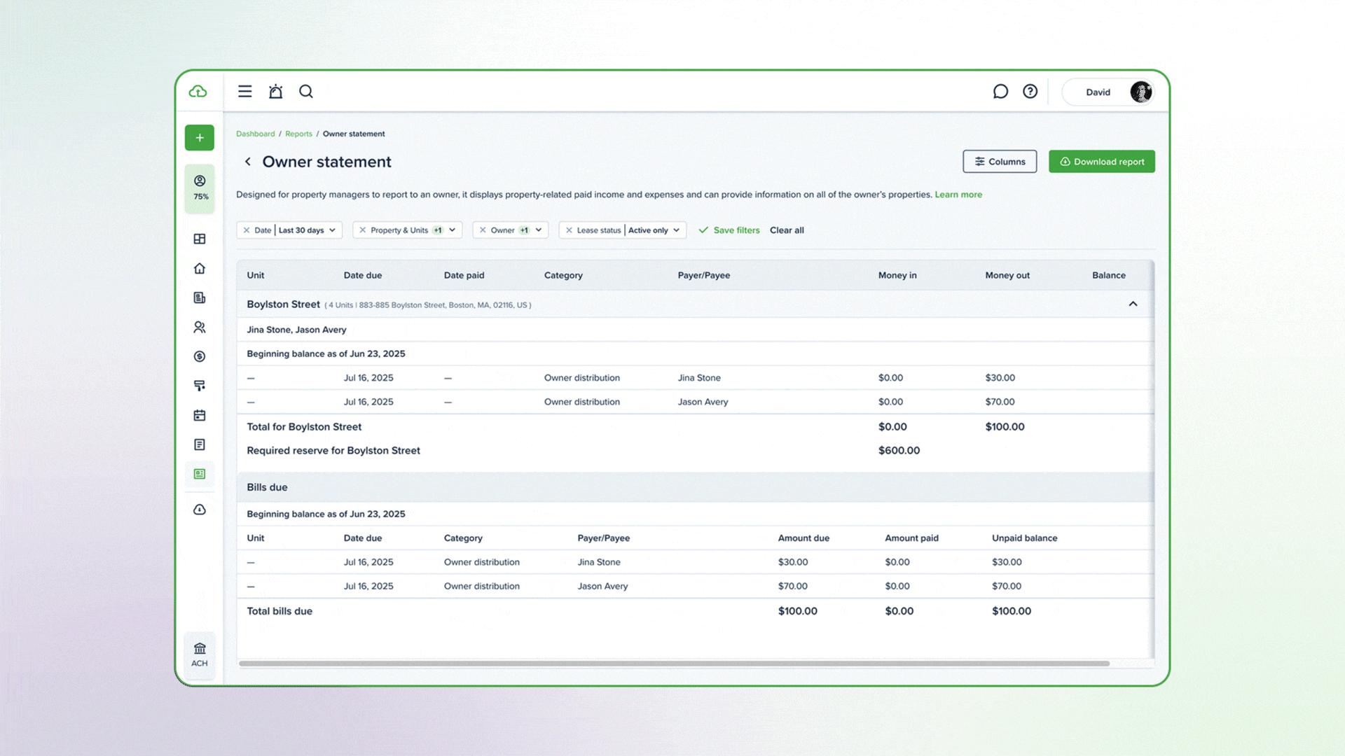Open the calendar sidebar icon
This screenshot has width=1345, height=756.
pos(200,416)
